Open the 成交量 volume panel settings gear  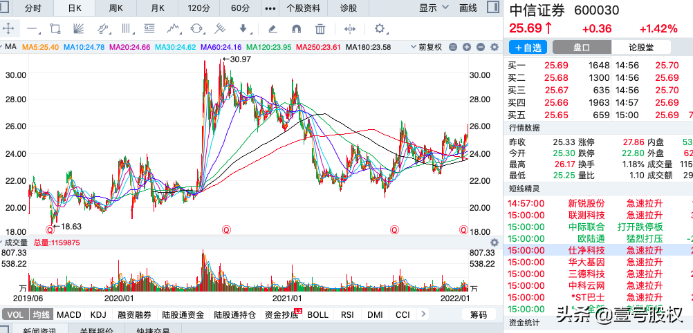coord(494,242)
